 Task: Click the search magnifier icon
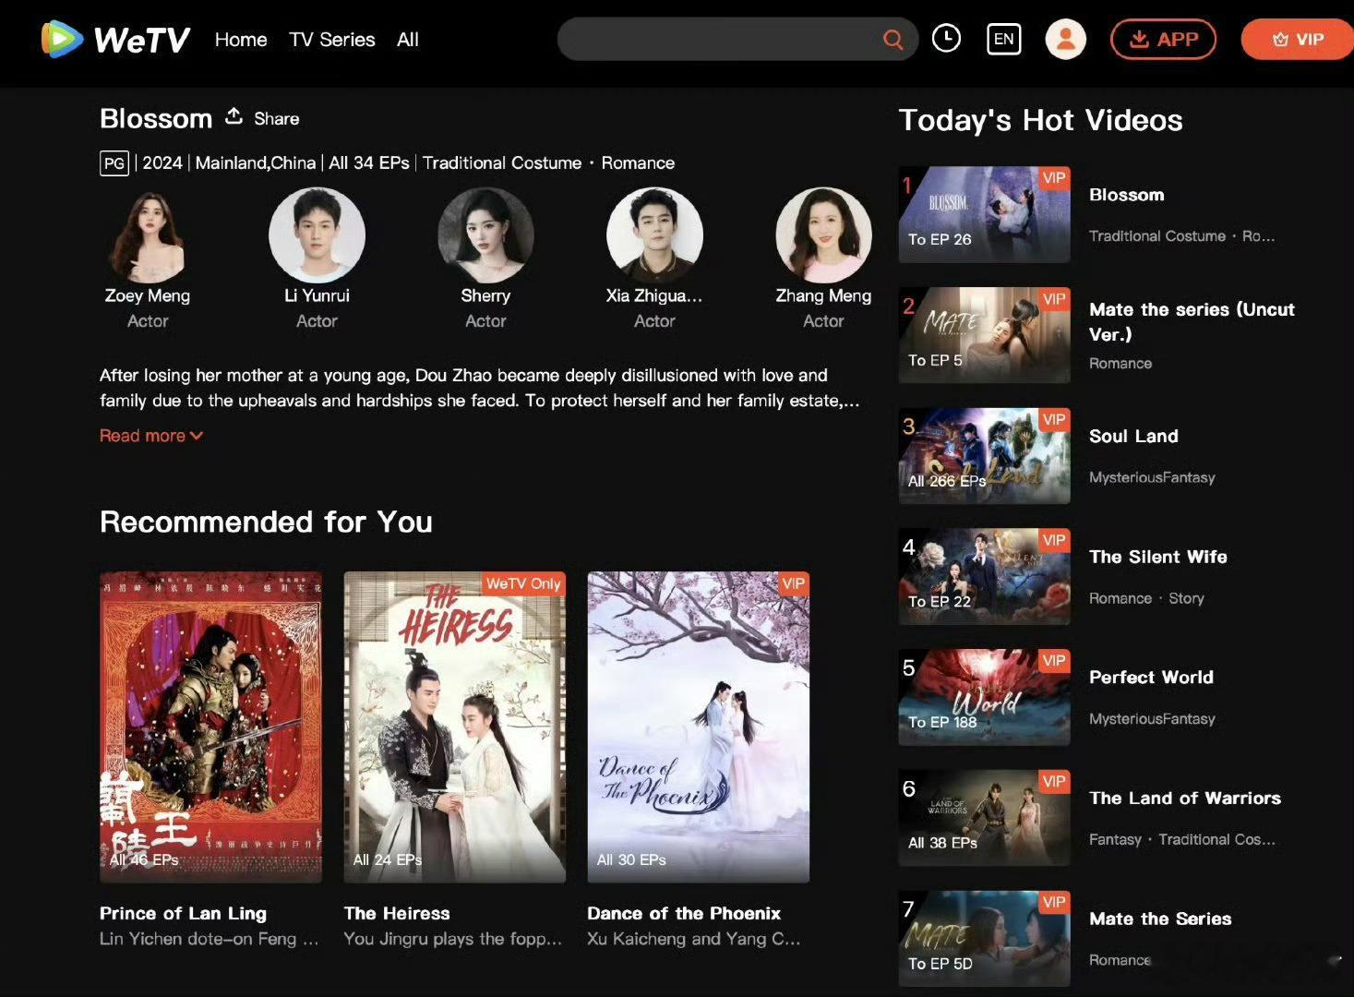[893, 40]
